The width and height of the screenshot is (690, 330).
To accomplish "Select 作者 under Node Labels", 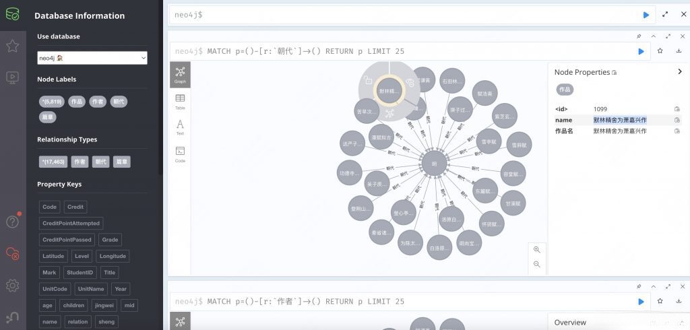I will pos(98,102).
